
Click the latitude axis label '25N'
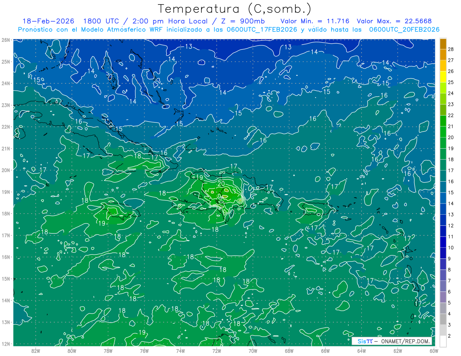click(5, 61)
